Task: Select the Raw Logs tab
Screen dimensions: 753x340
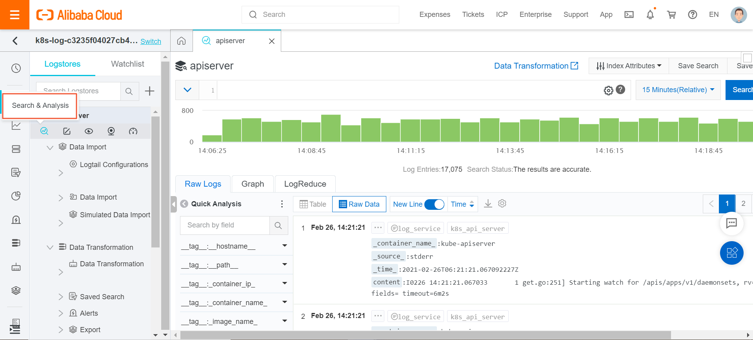Action: click(203, 184)
